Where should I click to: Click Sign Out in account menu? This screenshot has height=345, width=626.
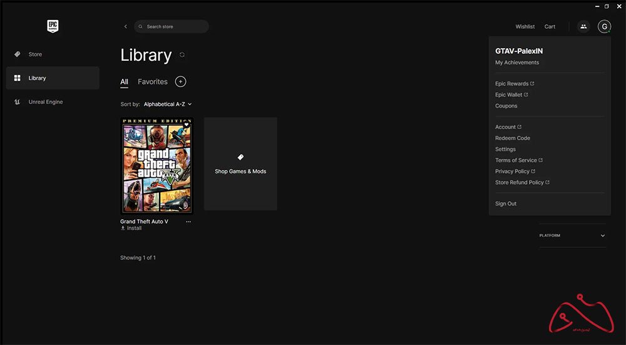click(506, 203)
